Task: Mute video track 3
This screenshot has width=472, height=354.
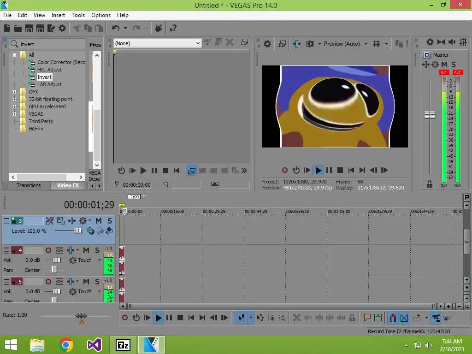Action: [99, 221]
